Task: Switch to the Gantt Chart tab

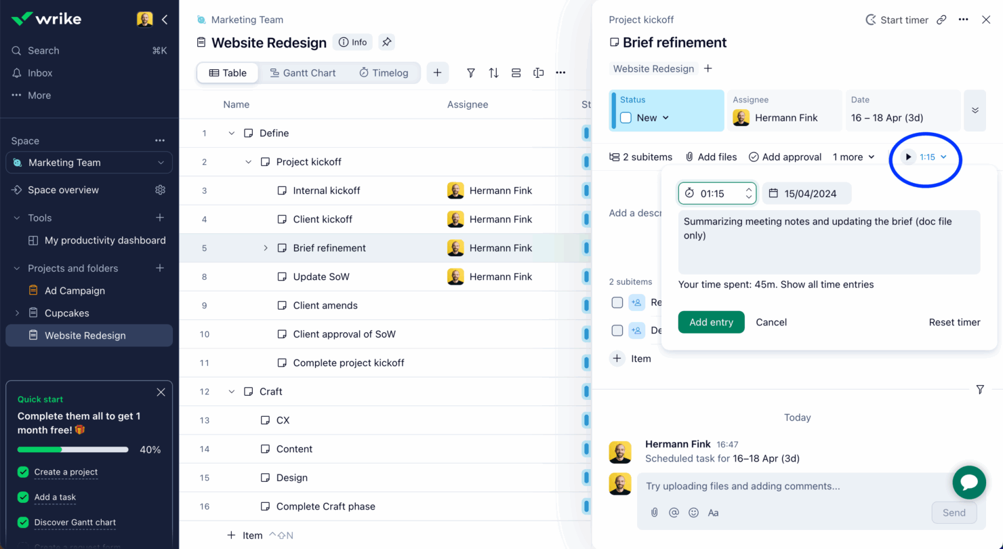Action: pyautogui.click(x=302, y=73)
